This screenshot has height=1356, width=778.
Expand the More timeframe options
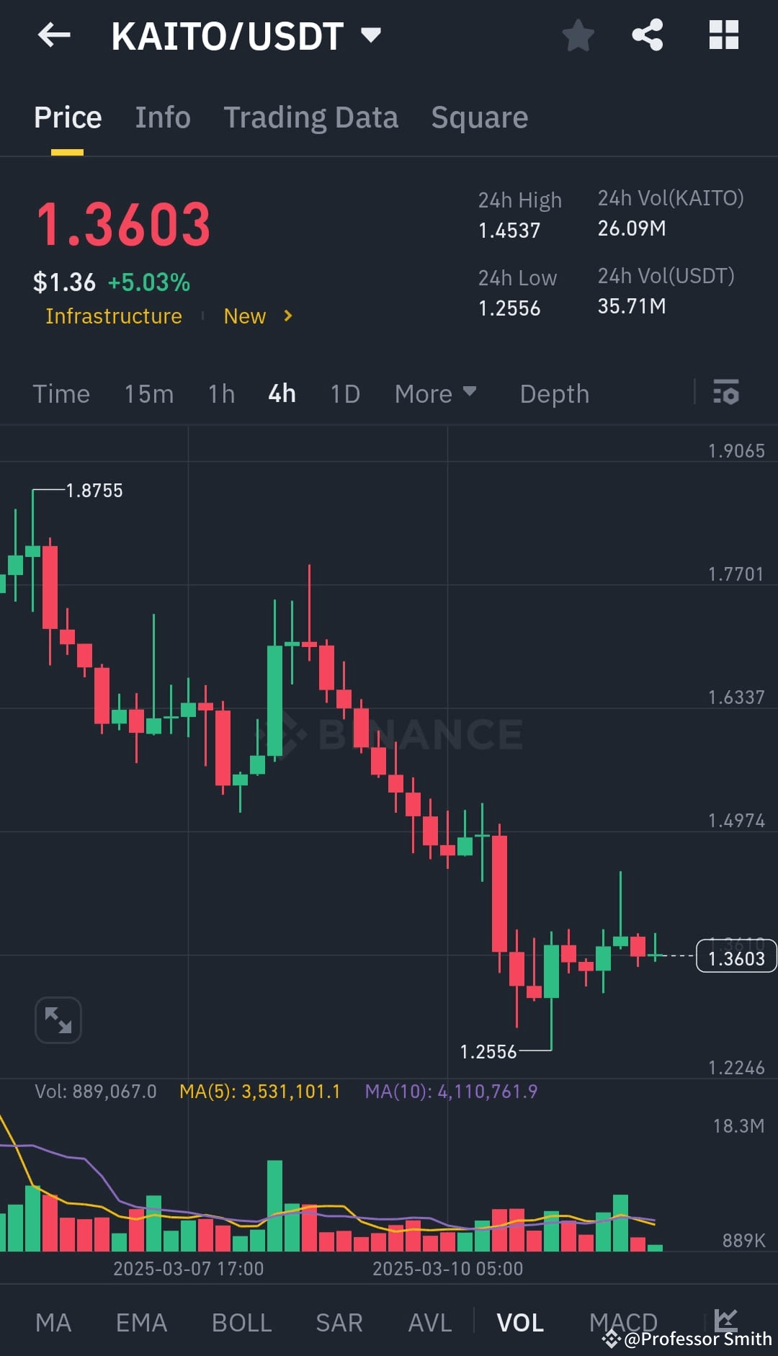(435, 393)
